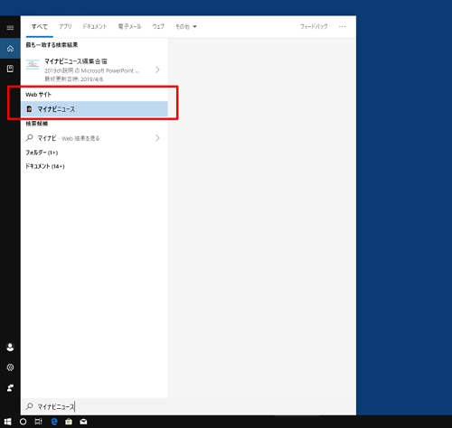Click the マイナビニュース website favicon
Image resolution: width=452 pixels, height=428 pixels.
tap(29, 109)
